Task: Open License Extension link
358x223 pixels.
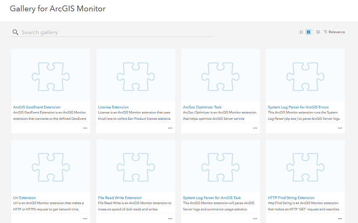Action: (x=113, y=107)
